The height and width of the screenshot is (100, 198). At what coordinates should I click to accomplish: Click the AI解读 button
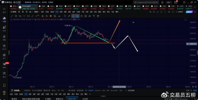pyautogui.click(x=189, y=12)
